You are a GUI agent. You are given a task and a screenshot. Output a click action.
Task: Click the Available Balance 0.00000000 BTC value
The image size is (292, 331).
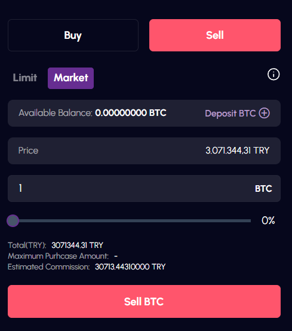click(131, 113)
